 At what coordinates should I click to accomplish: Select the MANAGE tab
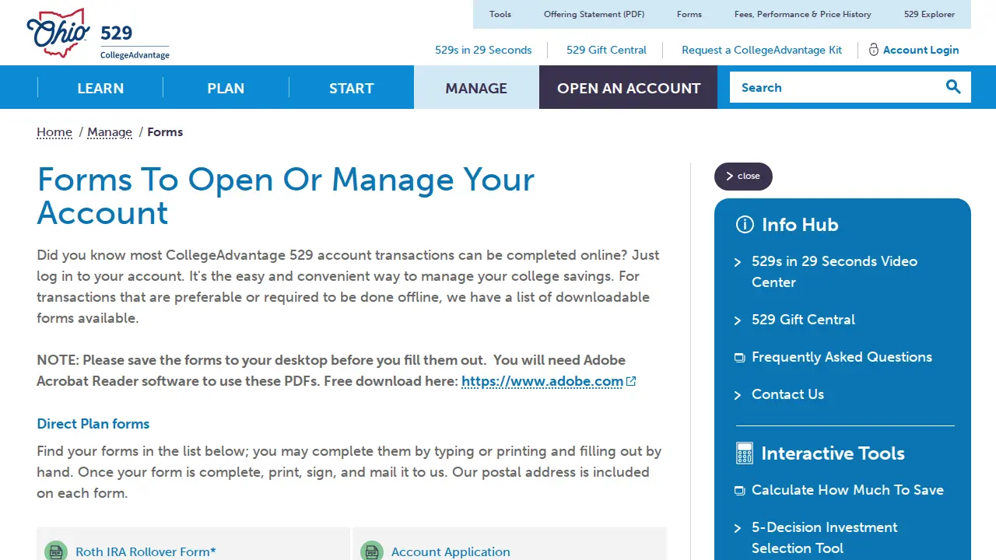coord(476,88)
